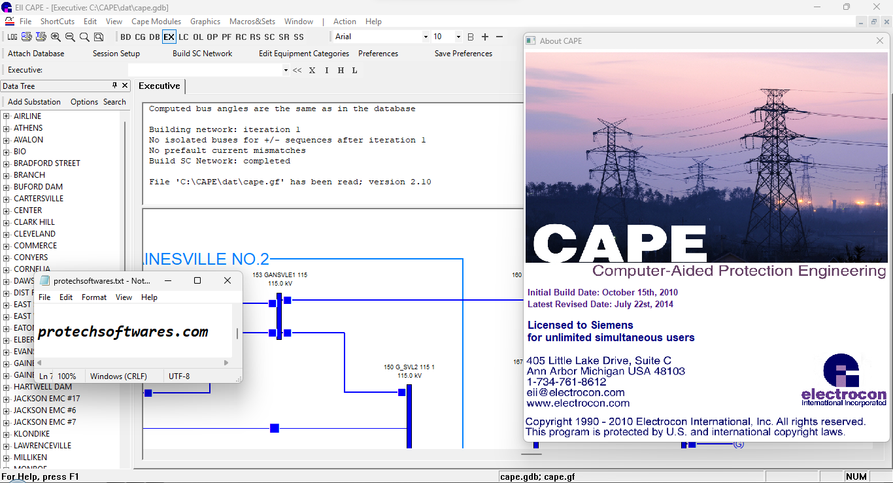This screenshot has width=893, height=483.
Task: Click Search in Data Tree panel
Action: [x=114, y=102]
